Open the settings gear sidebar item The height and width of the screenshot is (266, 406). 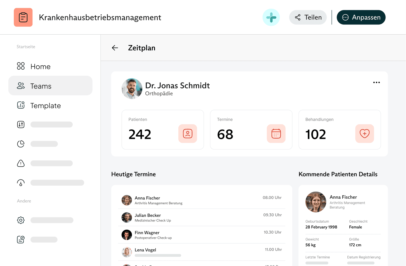[x=21, y=220]
